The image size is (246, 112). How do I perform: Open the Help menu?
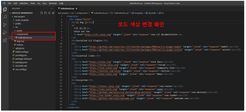[x=61, y=3]
